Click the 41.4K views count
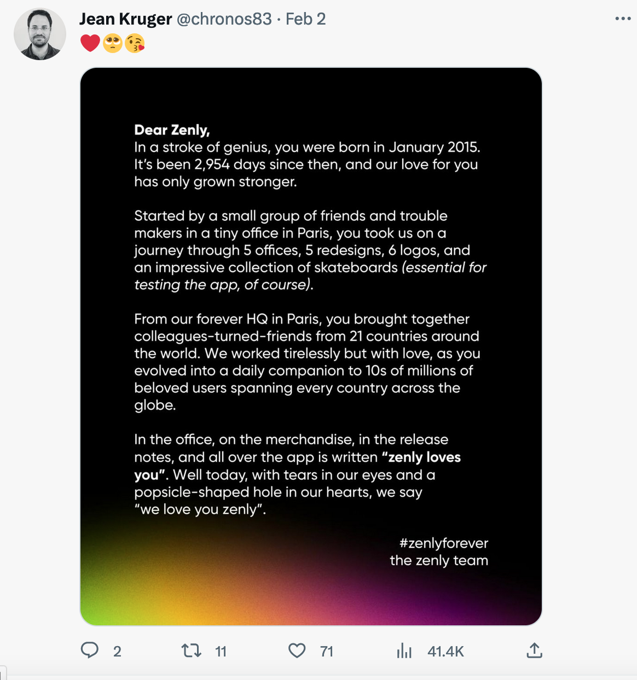This screenshot has width=637, height=680. tap(445, 652)
